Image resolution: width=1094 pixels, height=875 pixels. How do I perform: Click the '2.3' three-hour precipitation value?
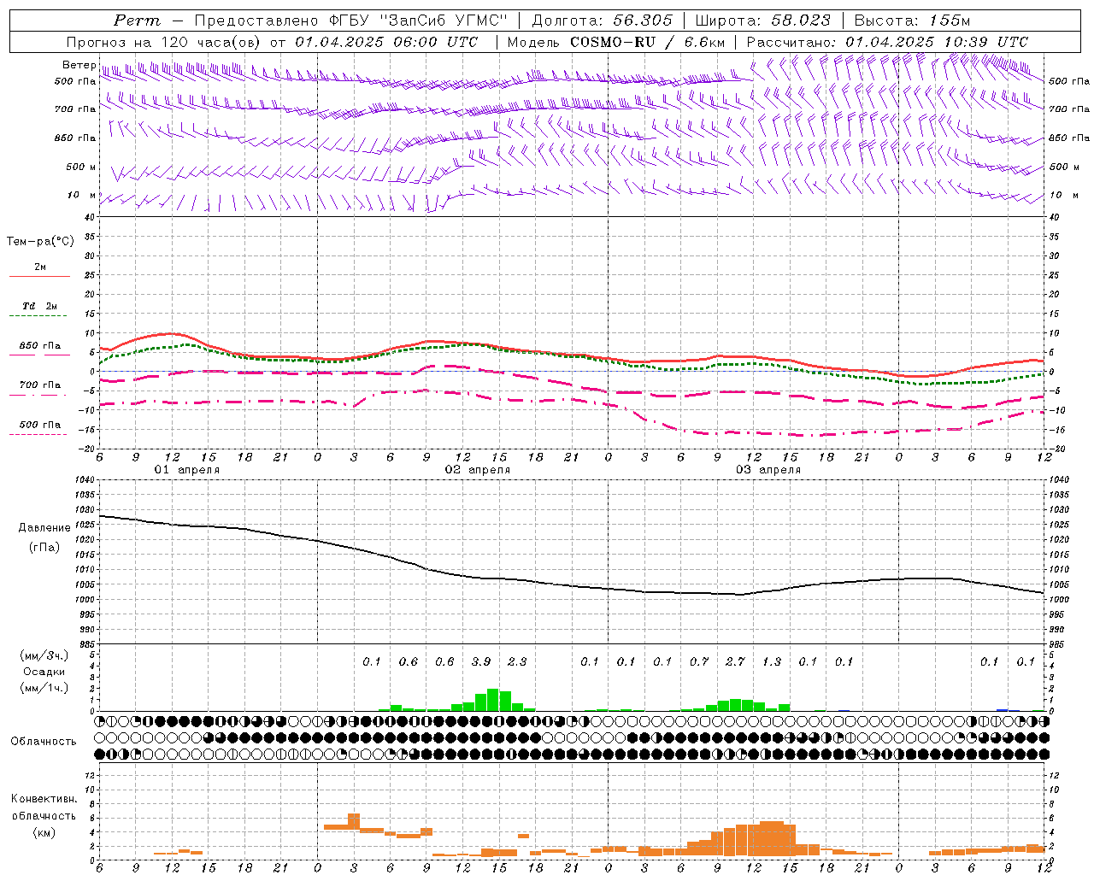(517, 661)
